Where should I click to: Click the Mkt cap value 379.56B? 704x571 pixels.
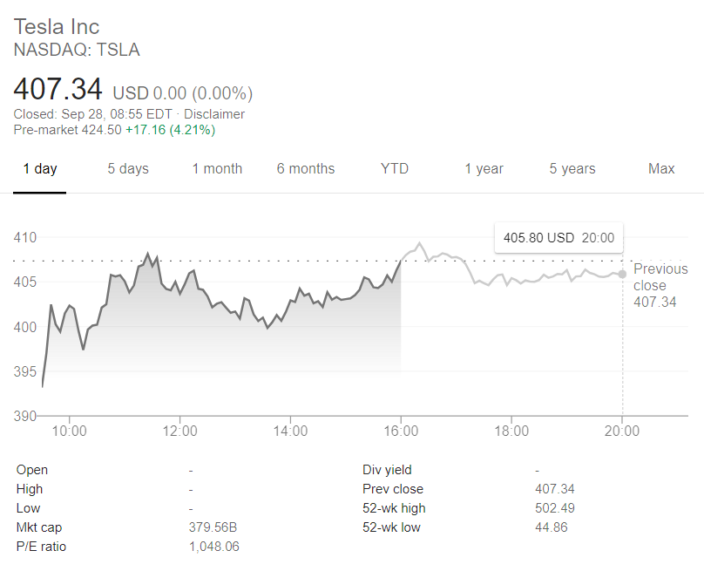click(213, 527)
